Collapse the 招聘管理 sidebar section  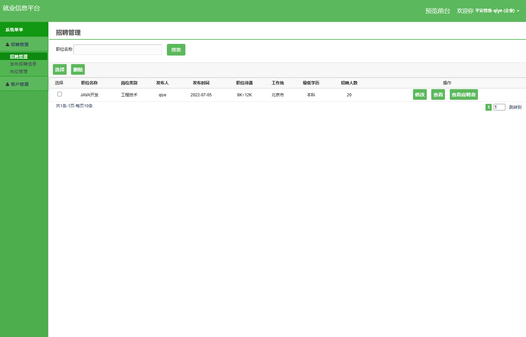point(24,44)
